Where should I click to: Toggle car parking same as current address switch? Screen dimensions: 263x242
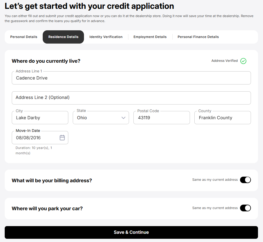[245, 208]
